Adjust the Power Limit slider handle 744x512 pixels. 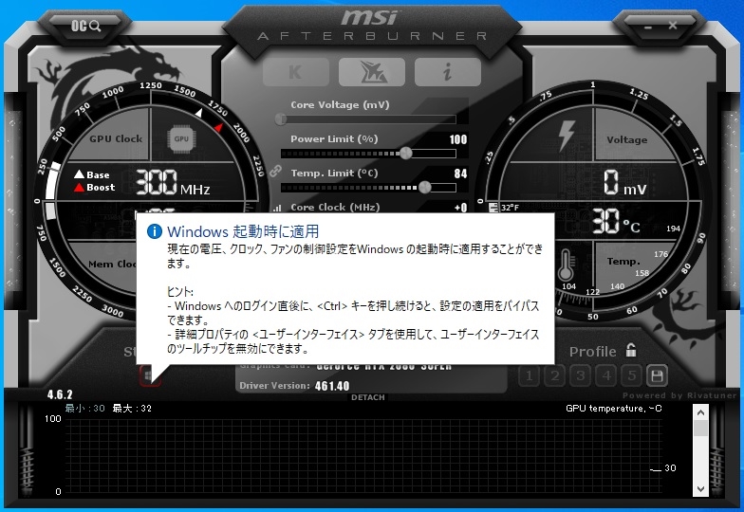(x=406, y=153)
